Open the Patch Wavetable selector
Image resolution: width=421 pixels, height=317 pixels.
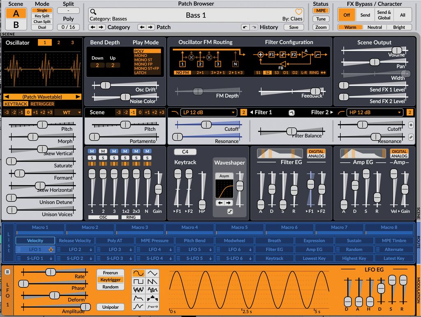[42, 97]
